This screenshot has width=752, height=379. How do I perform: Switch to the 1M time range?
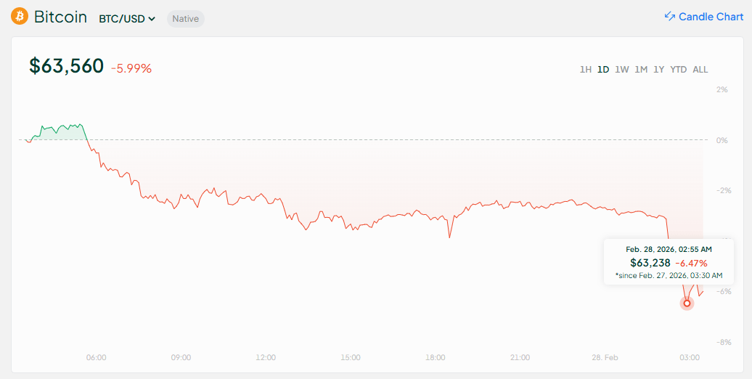[641, 70]
